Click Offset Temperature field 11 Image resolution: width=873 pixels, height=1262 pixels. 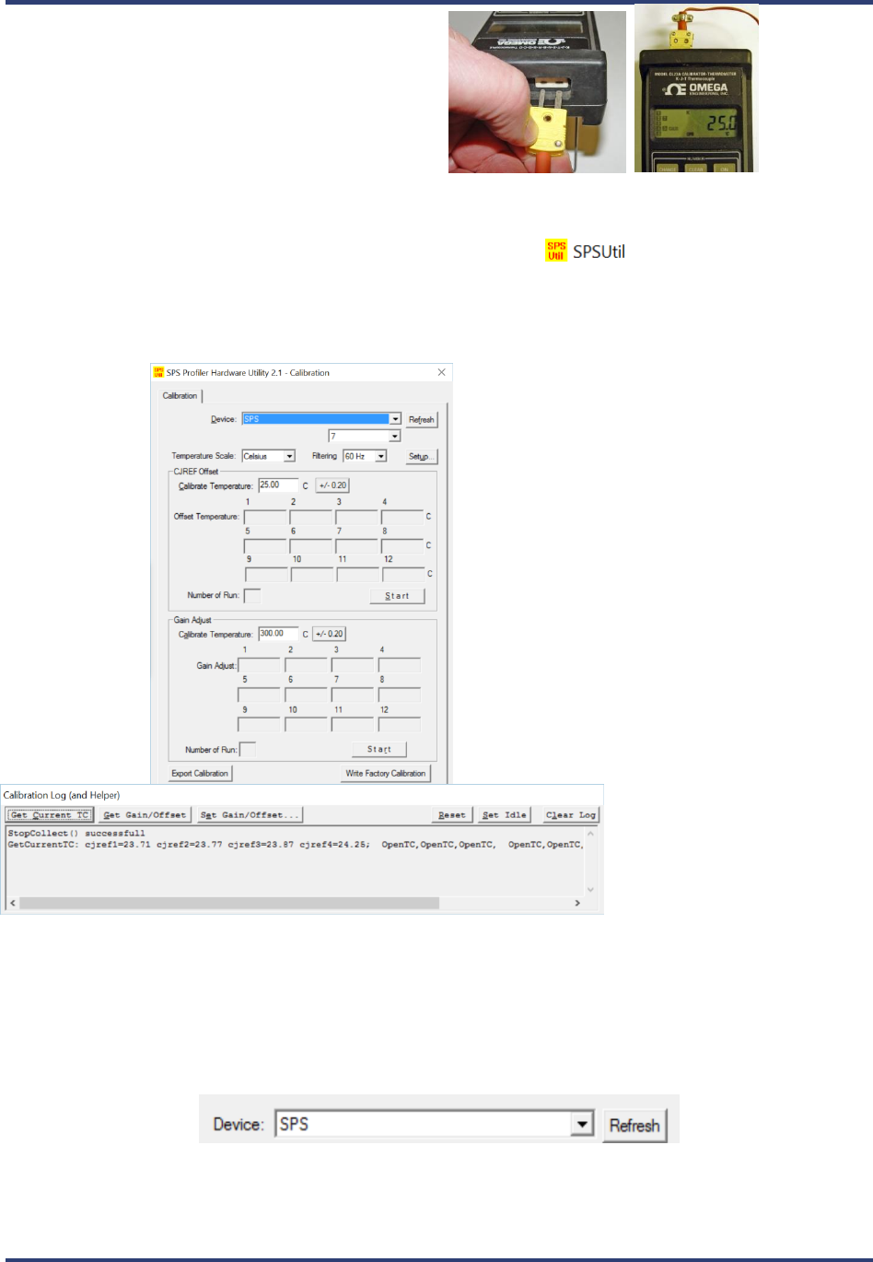tap(357, 574)
